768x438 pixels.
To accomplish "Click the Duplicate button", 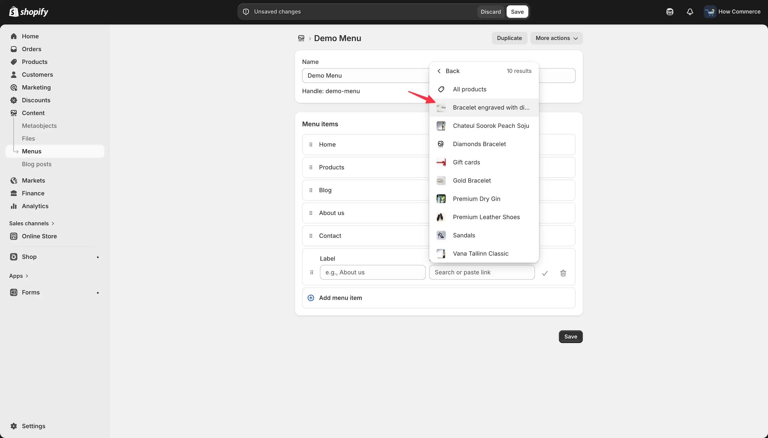I will [509, 38].
